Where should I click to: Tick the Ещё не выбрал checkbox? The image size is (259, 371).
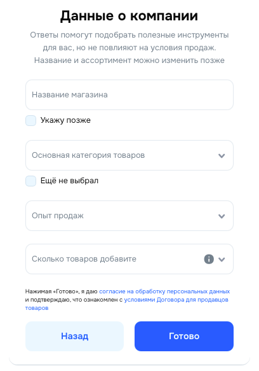point(30,181)
